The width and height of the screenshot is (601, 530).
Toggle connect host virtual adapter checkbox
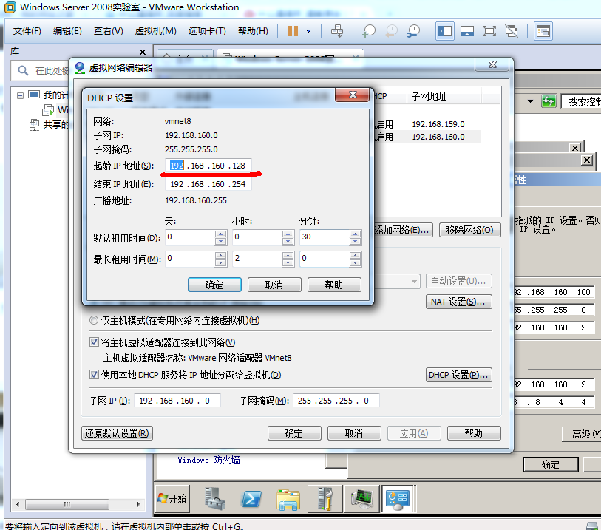94,342
